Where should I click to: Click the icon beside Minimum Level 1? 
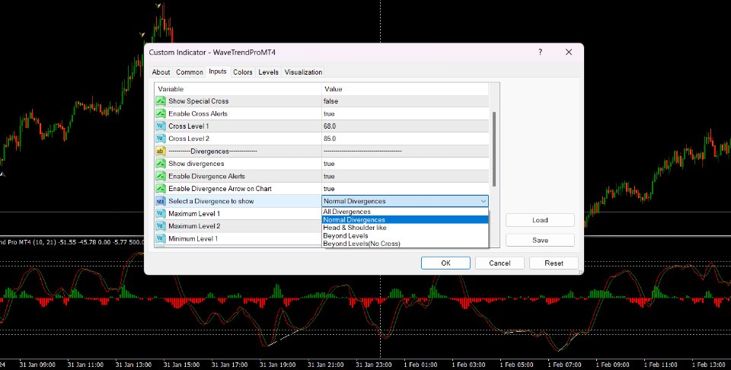tap(161, 238)
